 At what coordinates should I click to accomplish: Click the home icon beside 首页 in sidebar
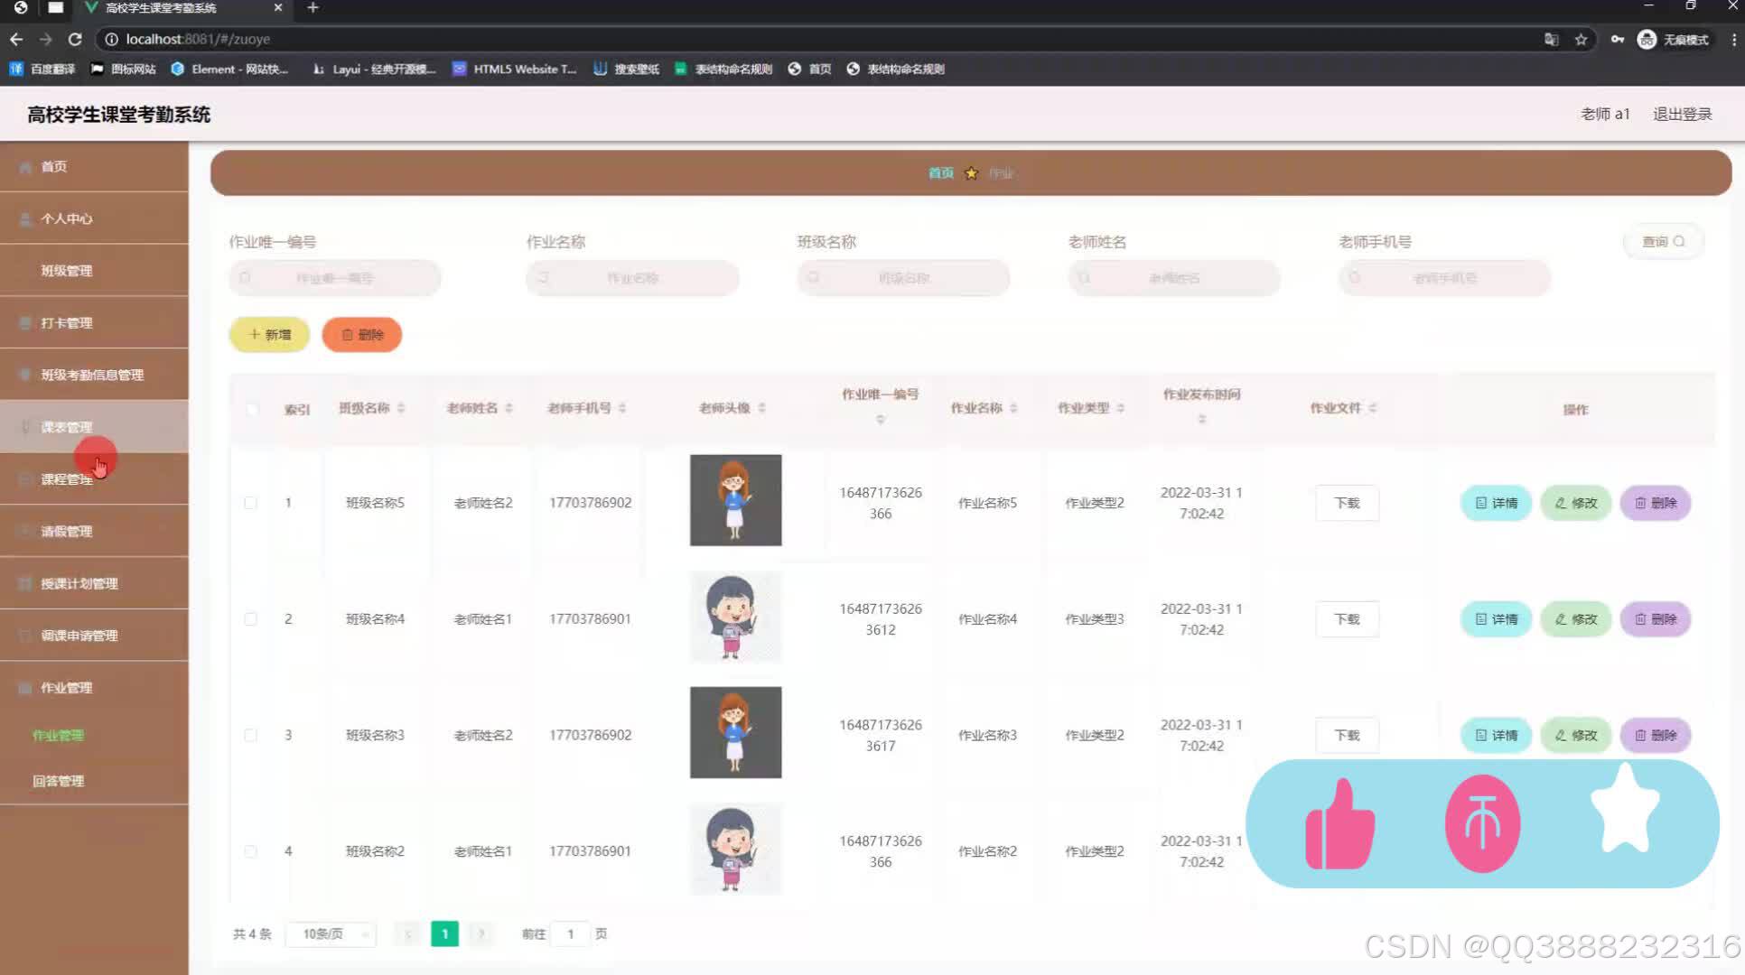coord(24,166)
